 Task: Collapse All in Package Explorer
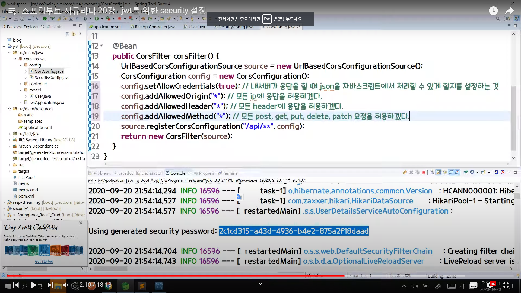coord(67,34)
